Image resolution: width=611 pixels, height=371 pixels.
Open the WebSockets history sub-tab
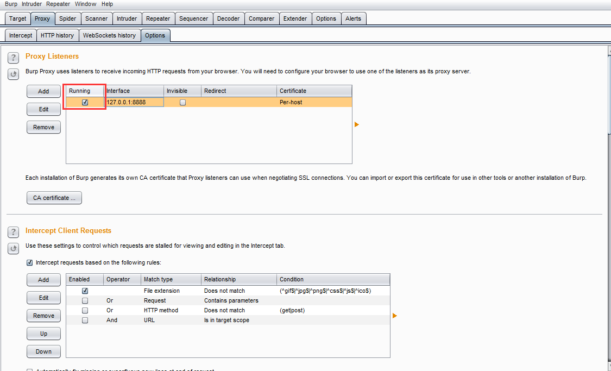110,35
